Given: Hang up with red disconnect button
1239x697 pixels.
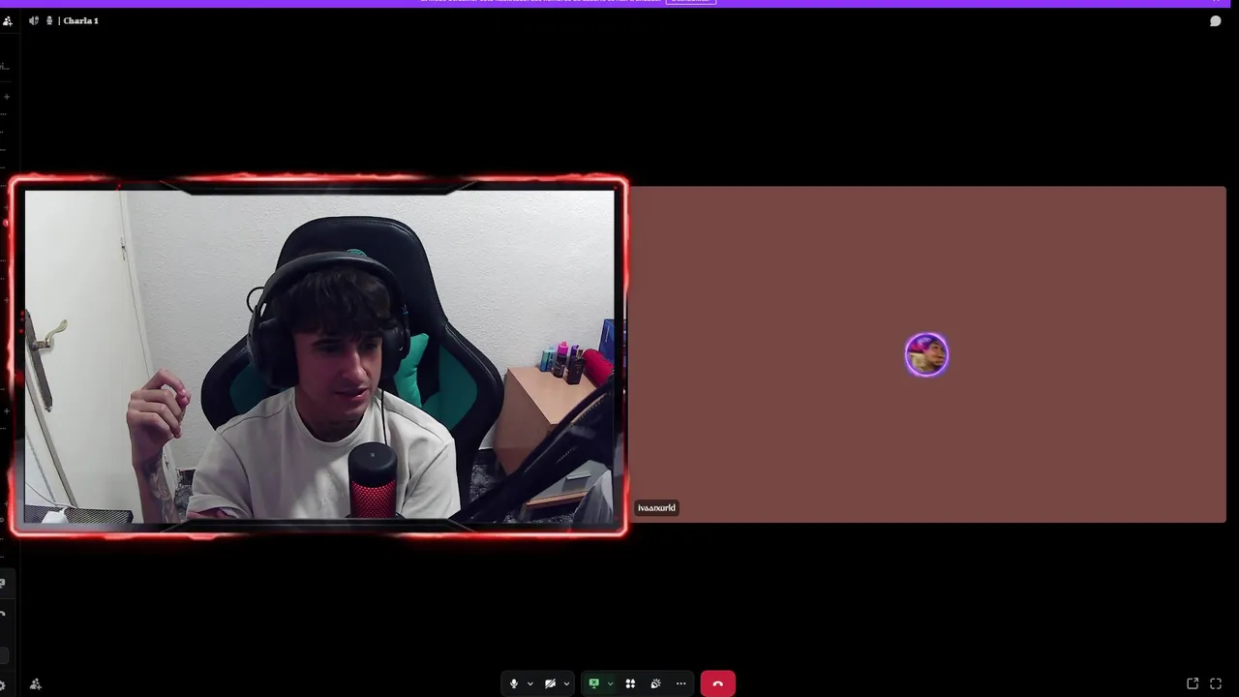Looking at the screenshot, I should (x=717, y=683).
